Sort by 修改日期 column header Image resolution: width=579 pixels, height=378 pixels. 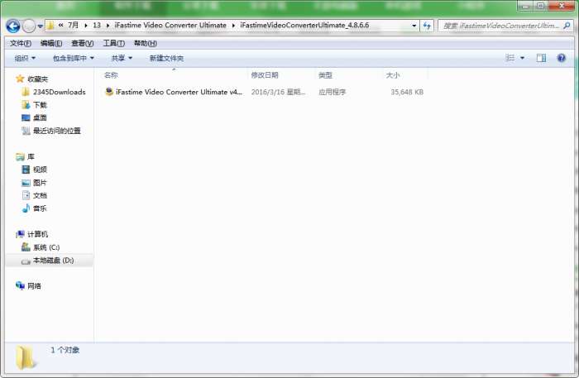265,75
